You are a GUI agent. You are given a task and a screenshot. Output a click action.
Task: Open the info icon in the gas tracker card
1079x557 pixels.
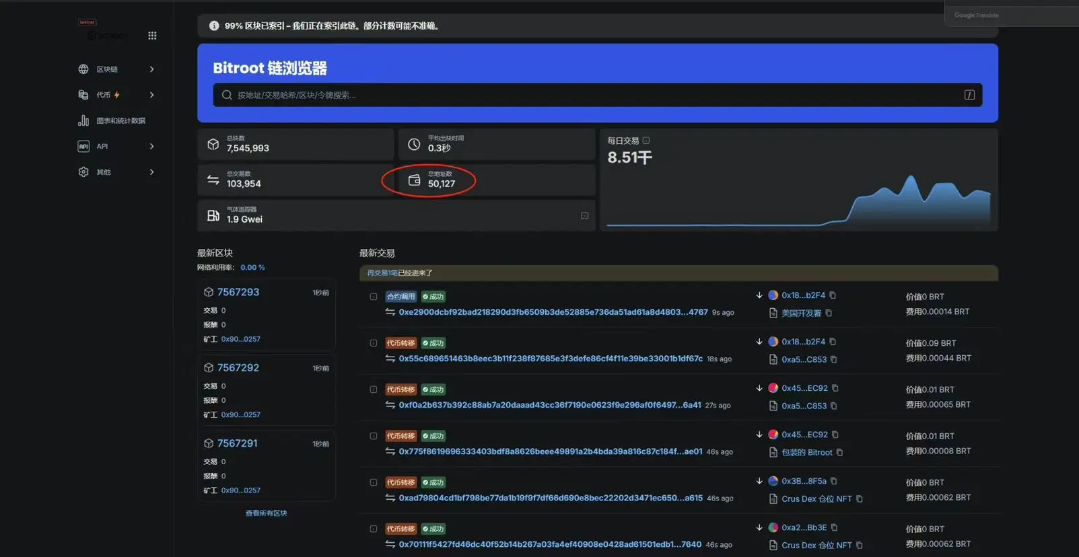584,215
